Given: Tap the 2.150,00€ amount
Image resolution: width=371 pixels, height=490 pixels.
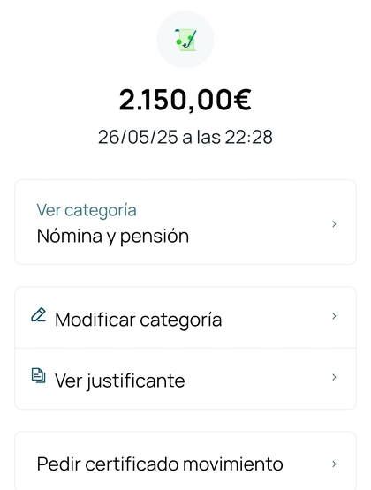Looking at the screenshot, I should pos(185,100).
